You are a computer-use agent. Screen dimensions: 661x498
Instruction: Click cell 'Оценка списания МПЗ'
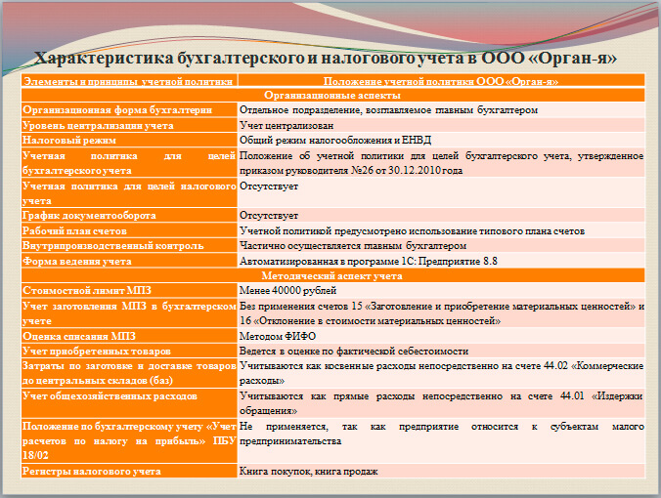coord(129,336)
